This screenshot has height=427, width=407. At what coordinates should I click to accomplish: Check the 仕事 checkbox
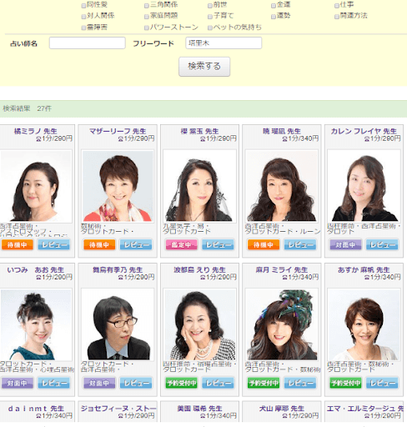click(337, 6)
